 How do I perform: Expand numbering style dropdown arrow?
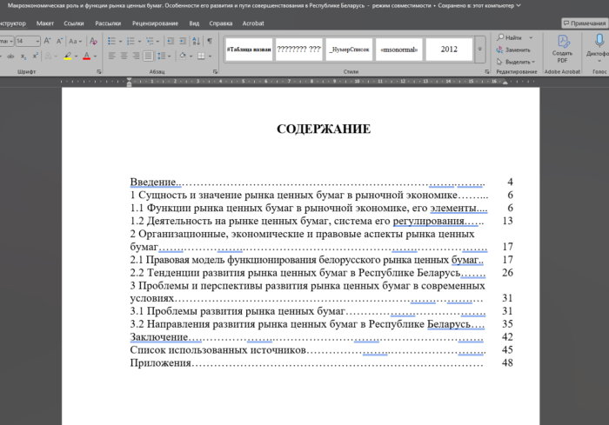[x=139, y=41]
